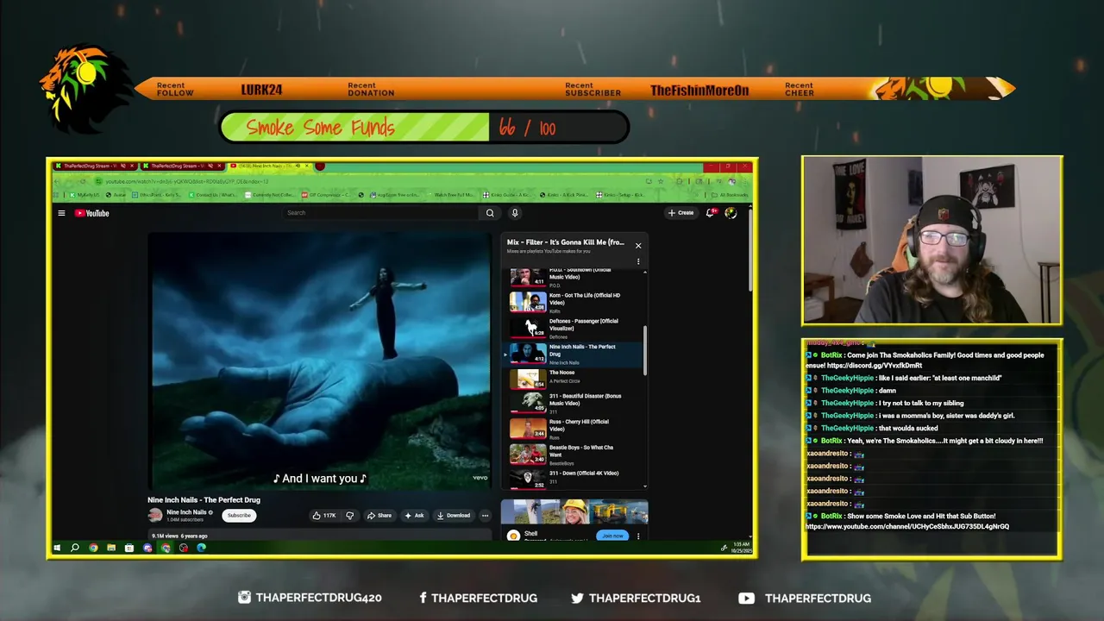This screenshot has height=621, width=1104.
Task: Open the YouTube account avatar menu
Action: pyautogui.click(x=731, y=213)
